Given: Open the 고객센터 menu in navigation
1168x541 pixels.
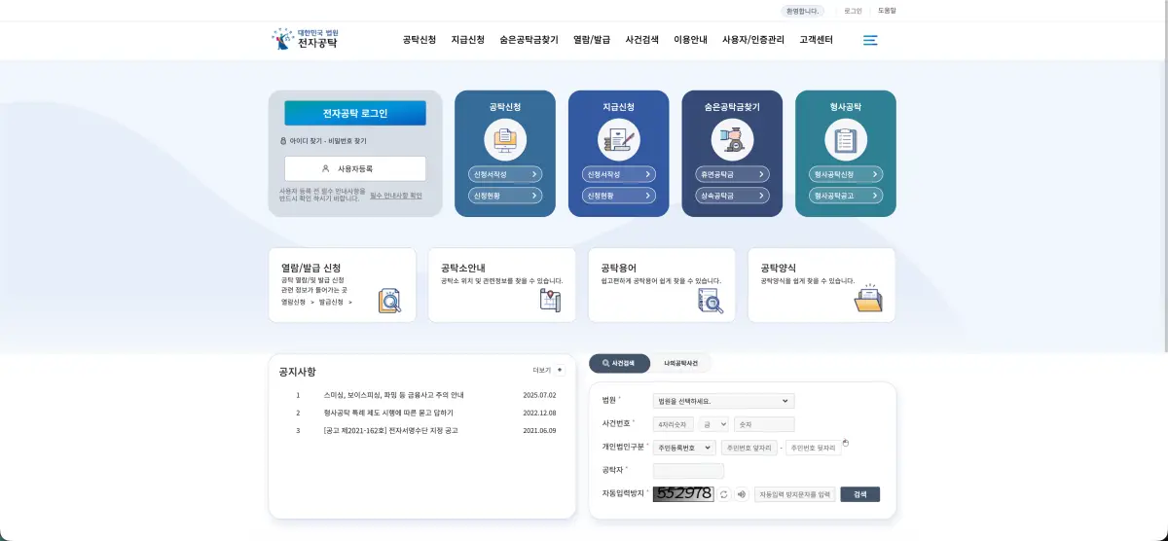Looking at the screenshot, I should [816, 40].
